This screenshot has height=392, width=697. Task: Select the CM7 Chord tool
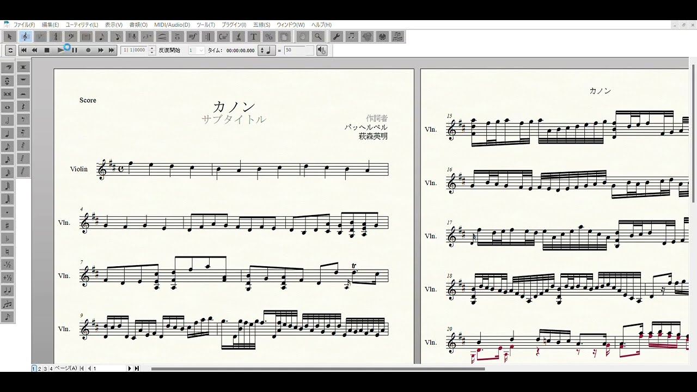click(223, 36)
